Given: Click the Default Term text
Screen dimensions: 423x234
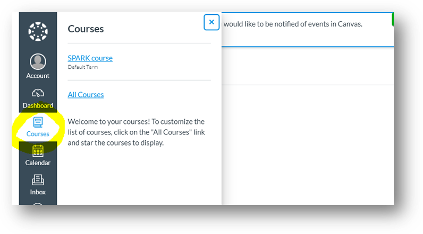Looking at the screenshot, I should click(83, 67).
